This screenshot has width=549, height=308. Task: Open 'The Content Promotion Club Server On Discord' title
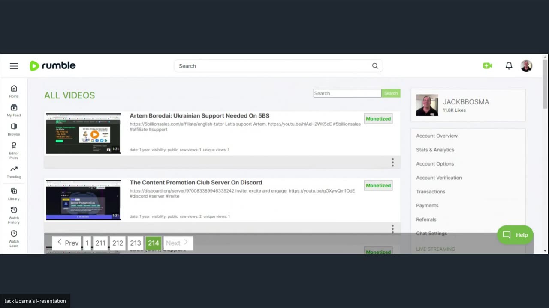click(x=196, y=182)
